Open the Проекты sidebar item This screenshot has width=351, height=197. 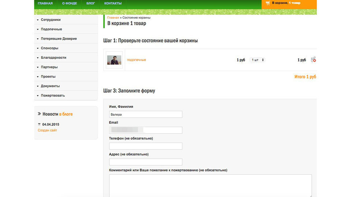tap(66, 76)
